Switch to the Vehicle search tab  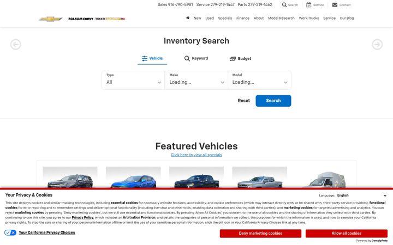(x=152, y=58)
